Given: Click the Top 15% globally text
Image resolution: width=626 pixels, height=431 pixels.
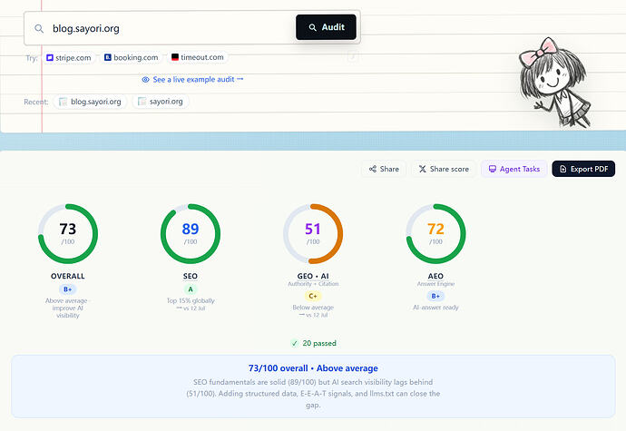Looking at the screenshot, I should pos(191,300).
